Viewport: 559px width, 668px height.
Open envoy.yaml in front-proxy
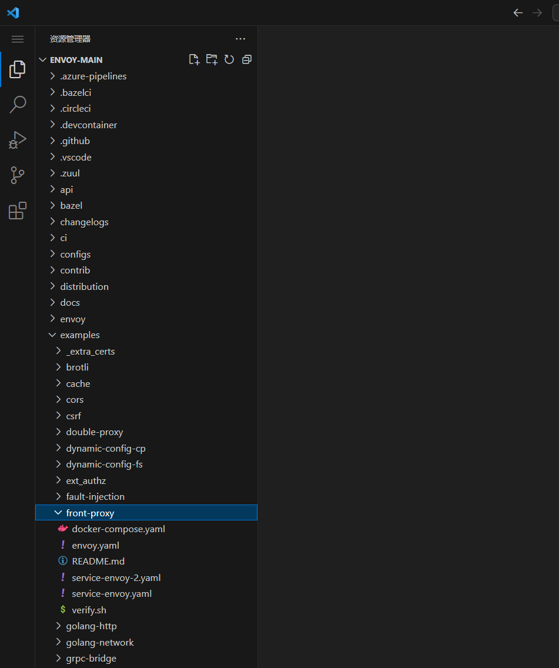[146, 545]
